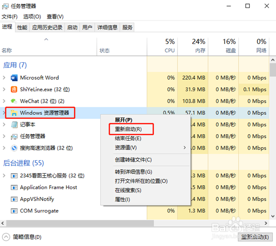Expand the 任务管理器 process group

[4, 136]
